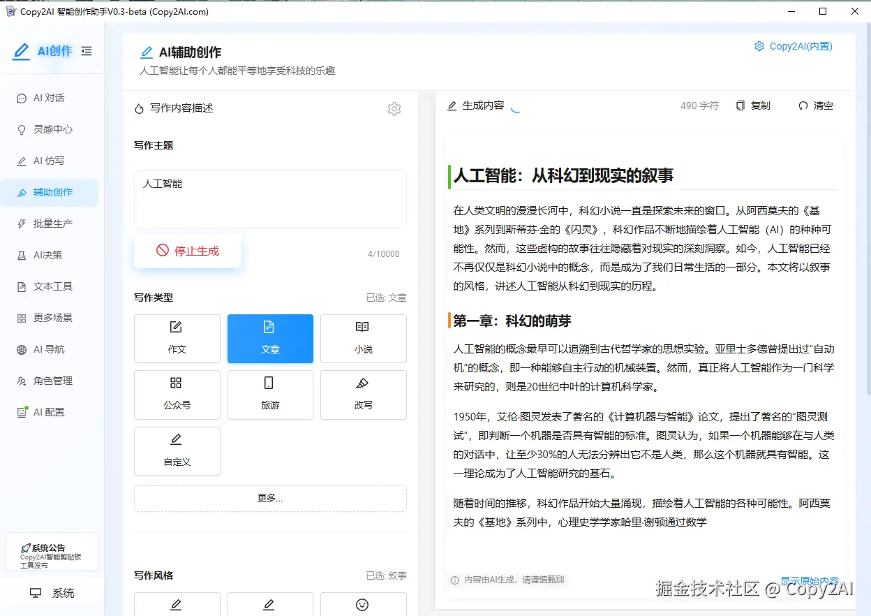Click the 已选: 叙事 label

tap(387, 576)
